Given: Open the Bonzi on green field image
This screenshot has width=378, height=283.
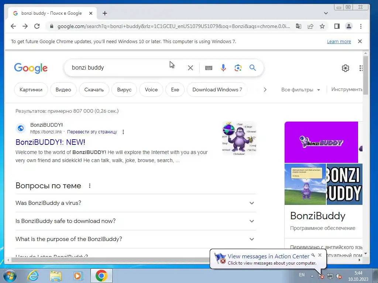Looking at the screenshot, I should pos(305,184).
